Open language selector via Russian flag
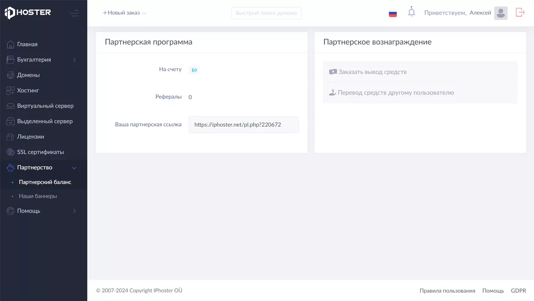Viewport: 534px width, 301px height. 393,13
